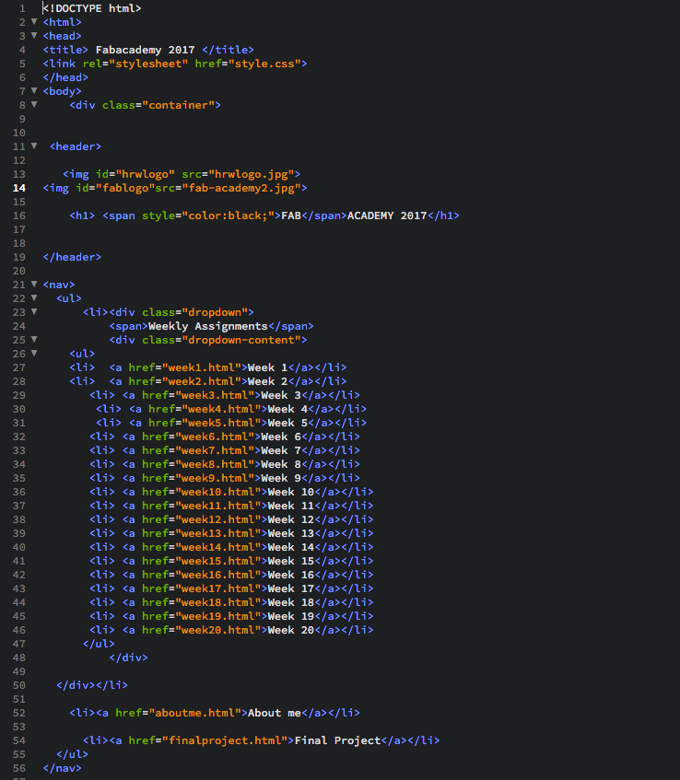Click the "dropdown-content" class value

[x=240, y=340]
